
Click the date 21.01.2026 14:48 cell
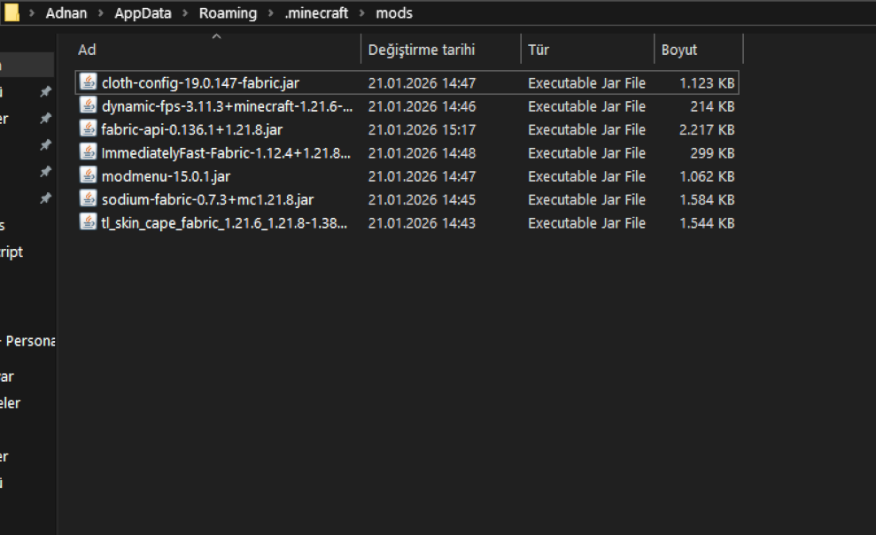pyautogui.click(x=422, y=153)
